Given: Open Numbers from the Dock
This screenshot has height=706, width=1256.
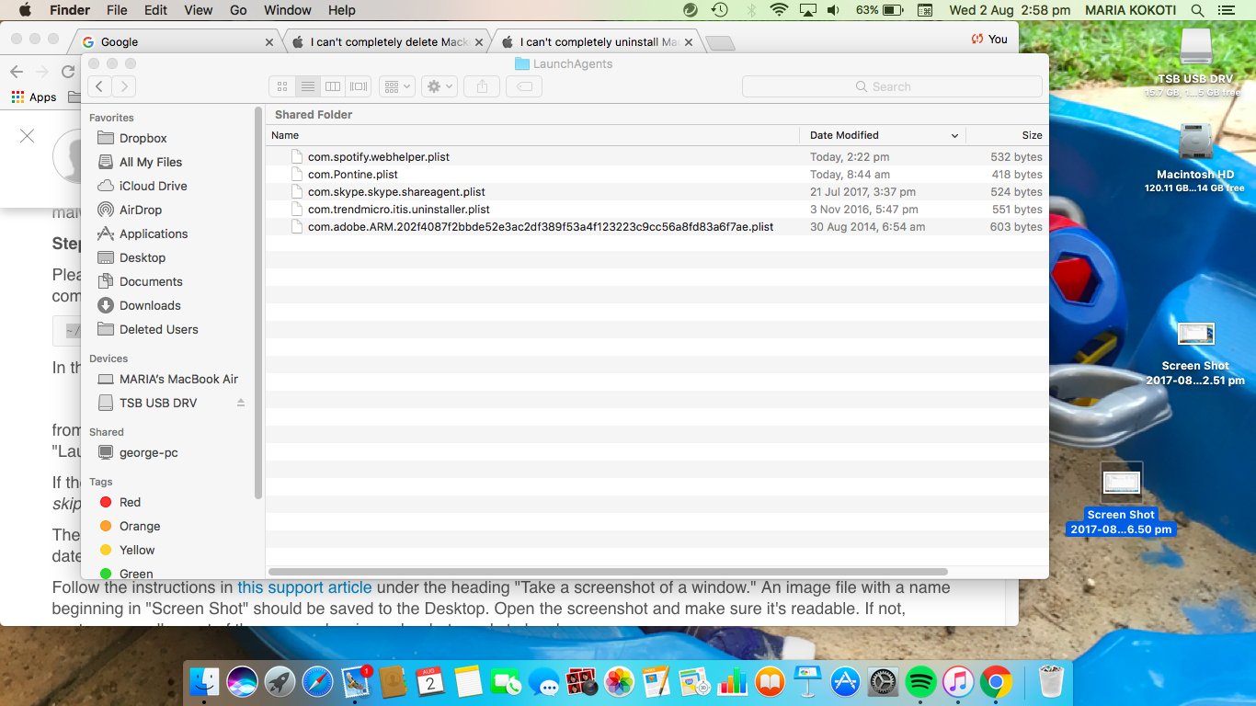Looking at the screenshot, I should point(732,681).
